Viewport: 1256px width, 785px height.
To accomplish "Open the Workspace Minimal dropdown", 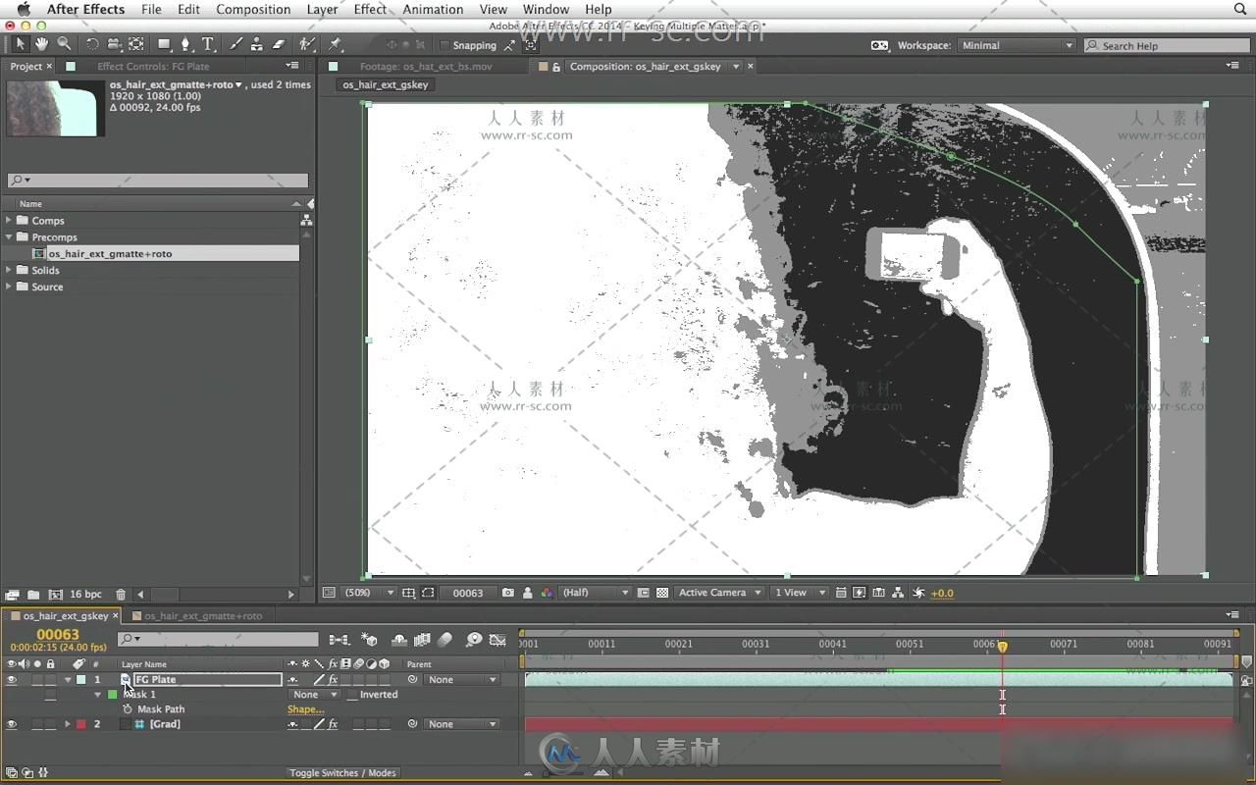I will 1017,45.
